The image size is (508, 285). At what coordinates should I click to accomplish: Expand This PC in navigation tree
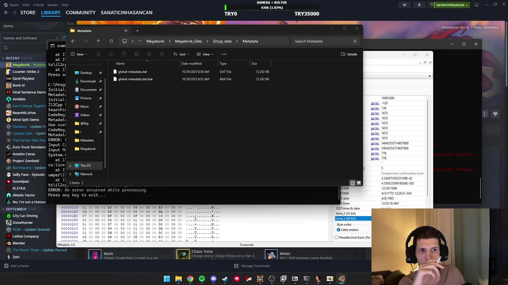point(71,166)
